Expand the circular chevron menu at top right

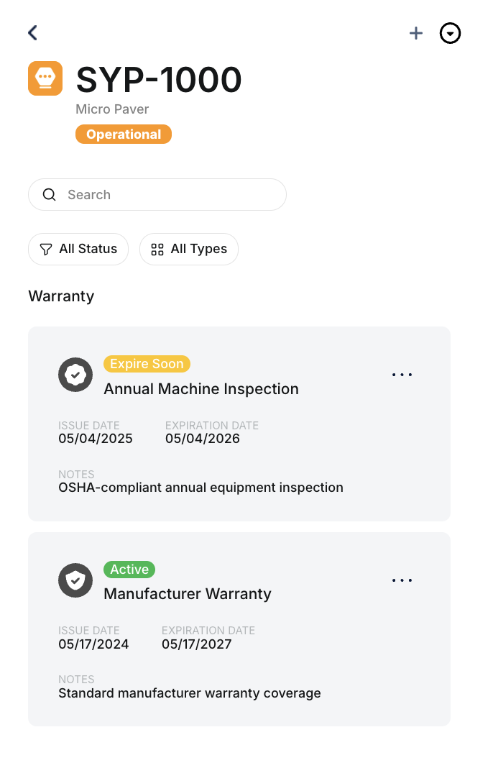pyautogui.click(x=451, y=33)
